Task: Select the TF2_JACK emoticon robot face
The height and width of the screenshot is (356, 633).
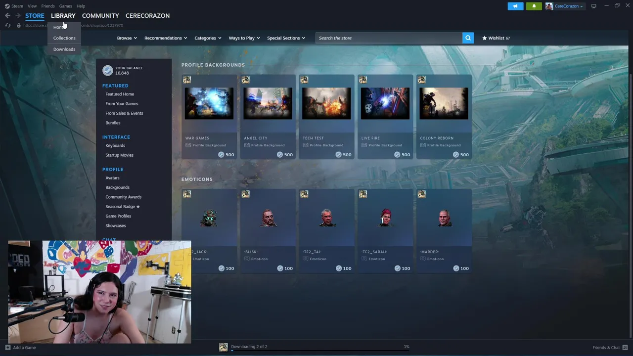Action: point(209,218)
